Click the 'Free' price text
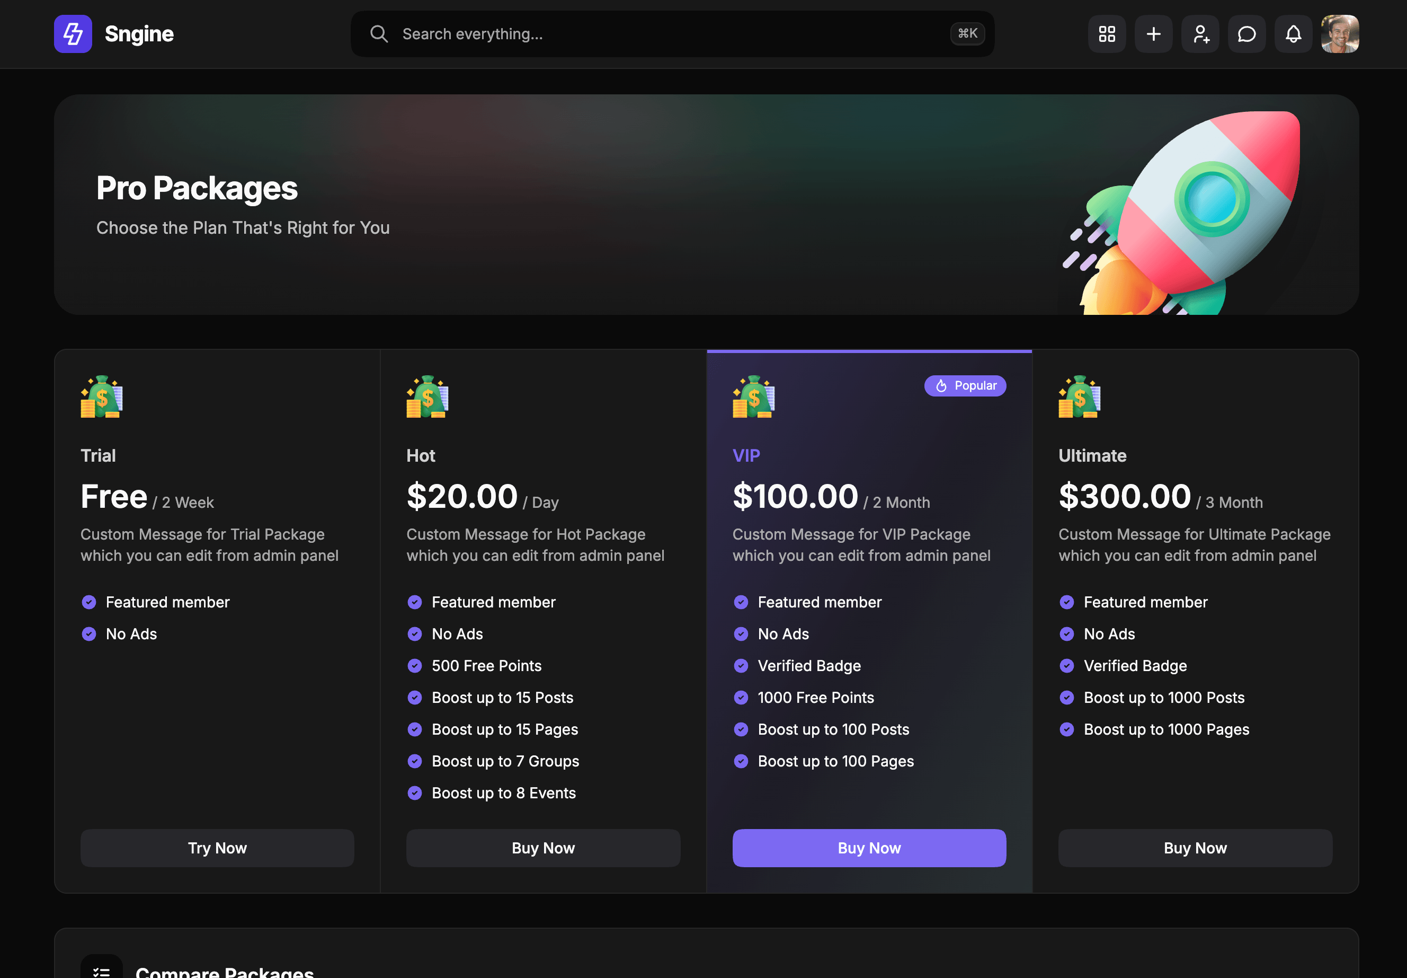Screen dimensions: 1407x978 pos(114,496)
